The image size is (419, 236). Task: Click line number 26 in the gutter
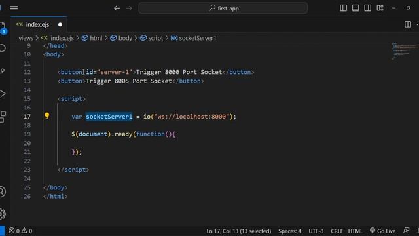pos(27,197)
